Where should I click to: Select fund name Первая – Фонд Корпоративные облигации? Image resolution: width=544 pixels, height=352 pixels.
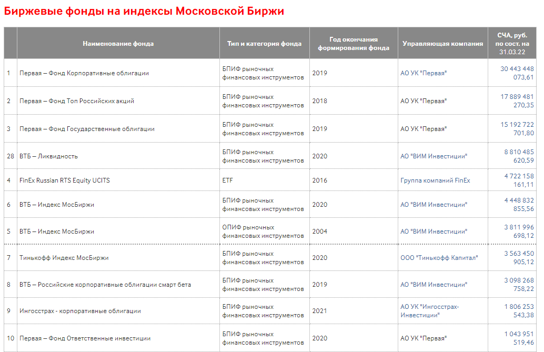tap(84, 73)
